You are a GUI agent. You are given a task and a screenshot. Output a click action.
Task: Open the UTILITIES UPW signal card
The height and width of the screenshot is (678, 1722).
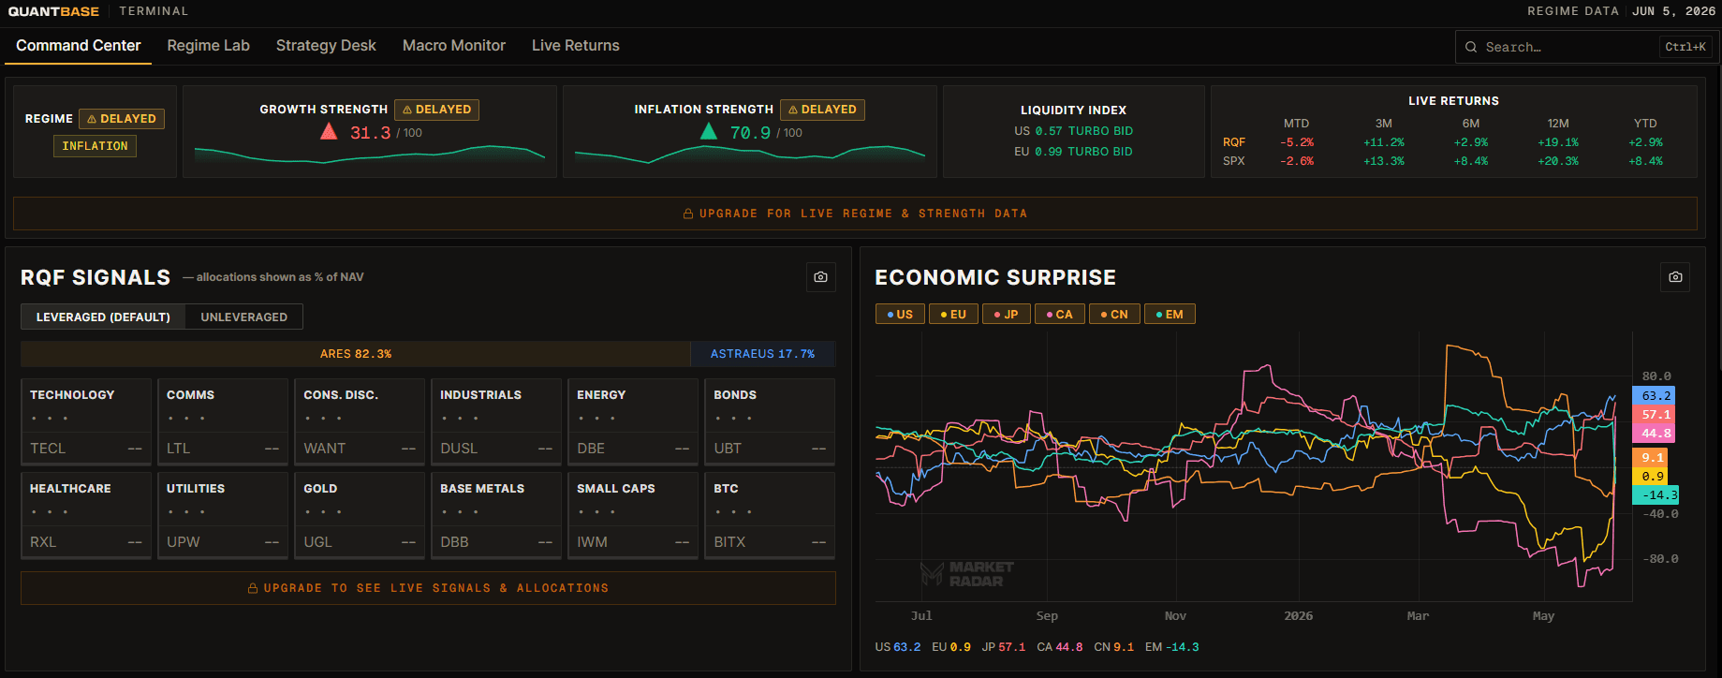click(223, 515)
